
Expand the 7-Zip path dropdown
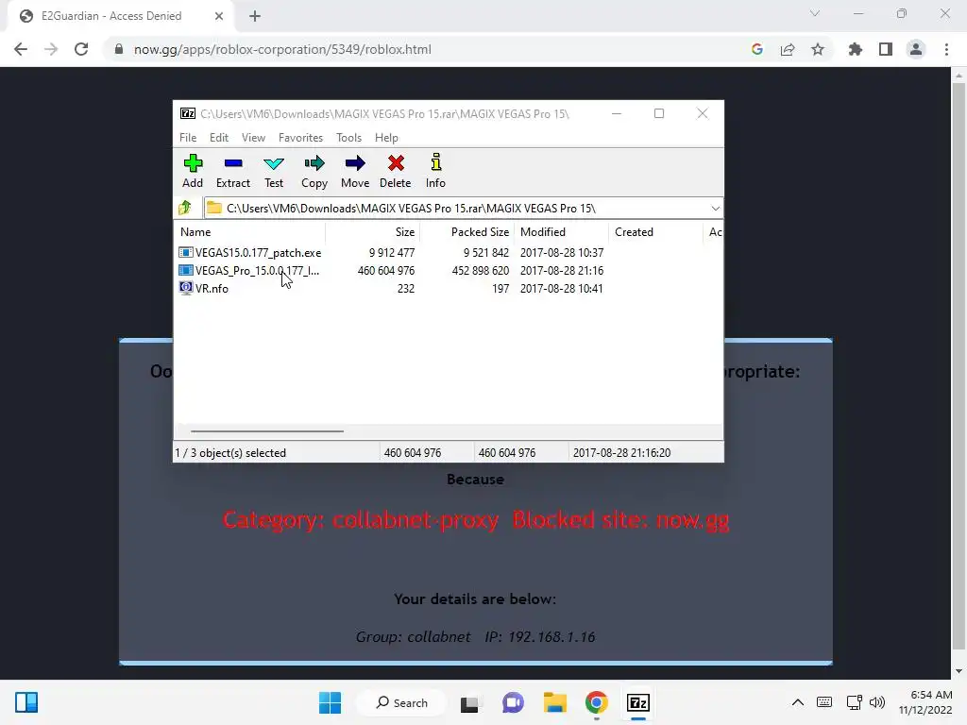(715, 209)
